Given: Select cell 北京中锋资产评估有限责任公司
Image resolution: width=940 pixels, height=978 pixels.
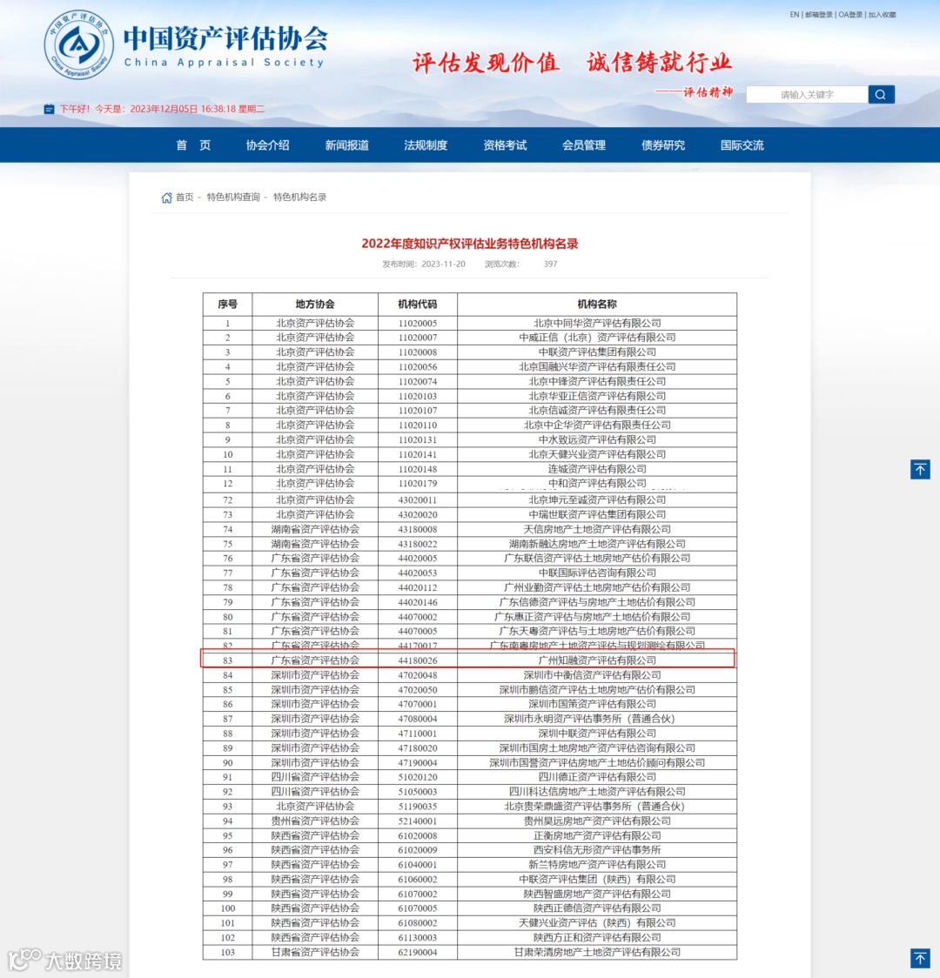Looking at the screenshot, I should coord(597,381).
